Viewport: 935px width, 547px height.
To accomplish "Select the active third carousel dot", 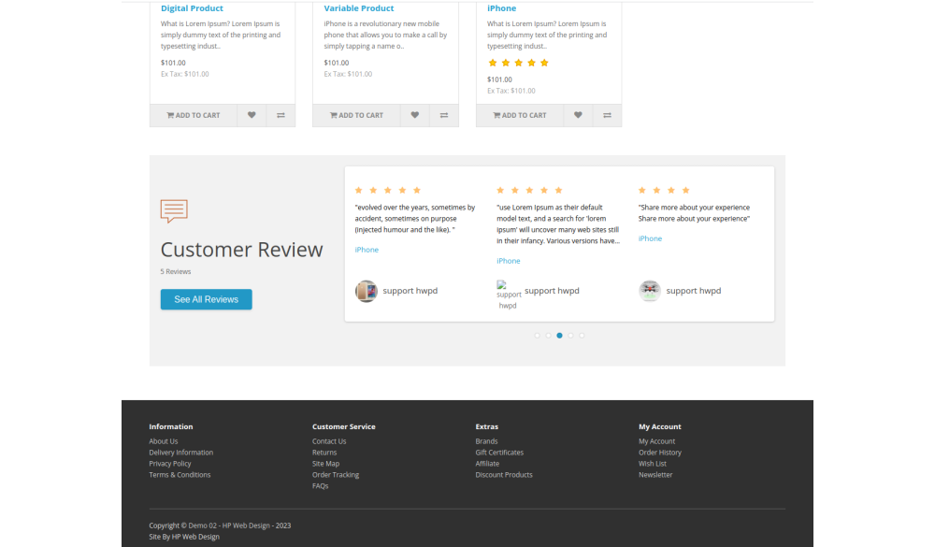I will click(559, 335).
